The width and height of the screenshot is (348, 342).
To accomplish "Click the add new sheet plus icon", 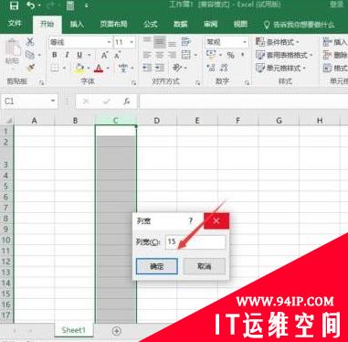I will [x=117, y=331].
